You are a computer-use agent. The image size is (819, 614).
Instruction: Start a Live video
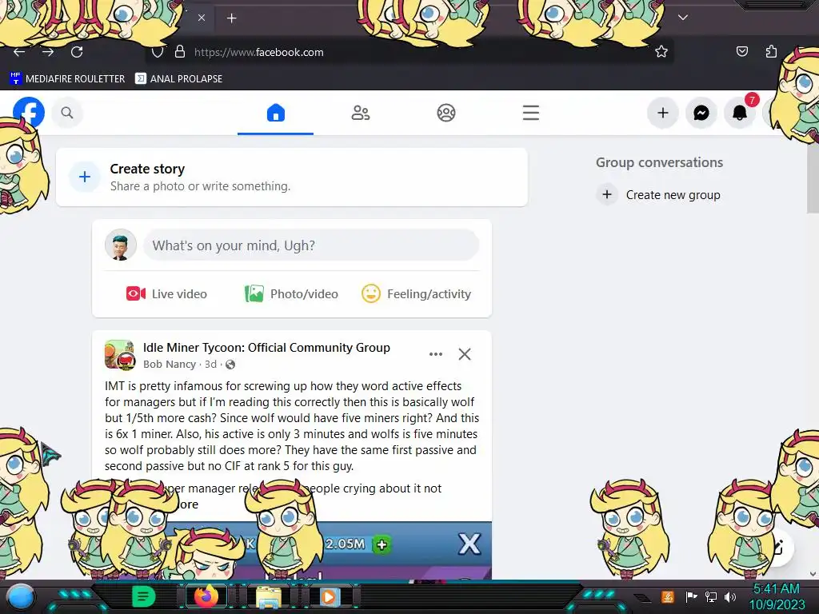coord(166,294)
